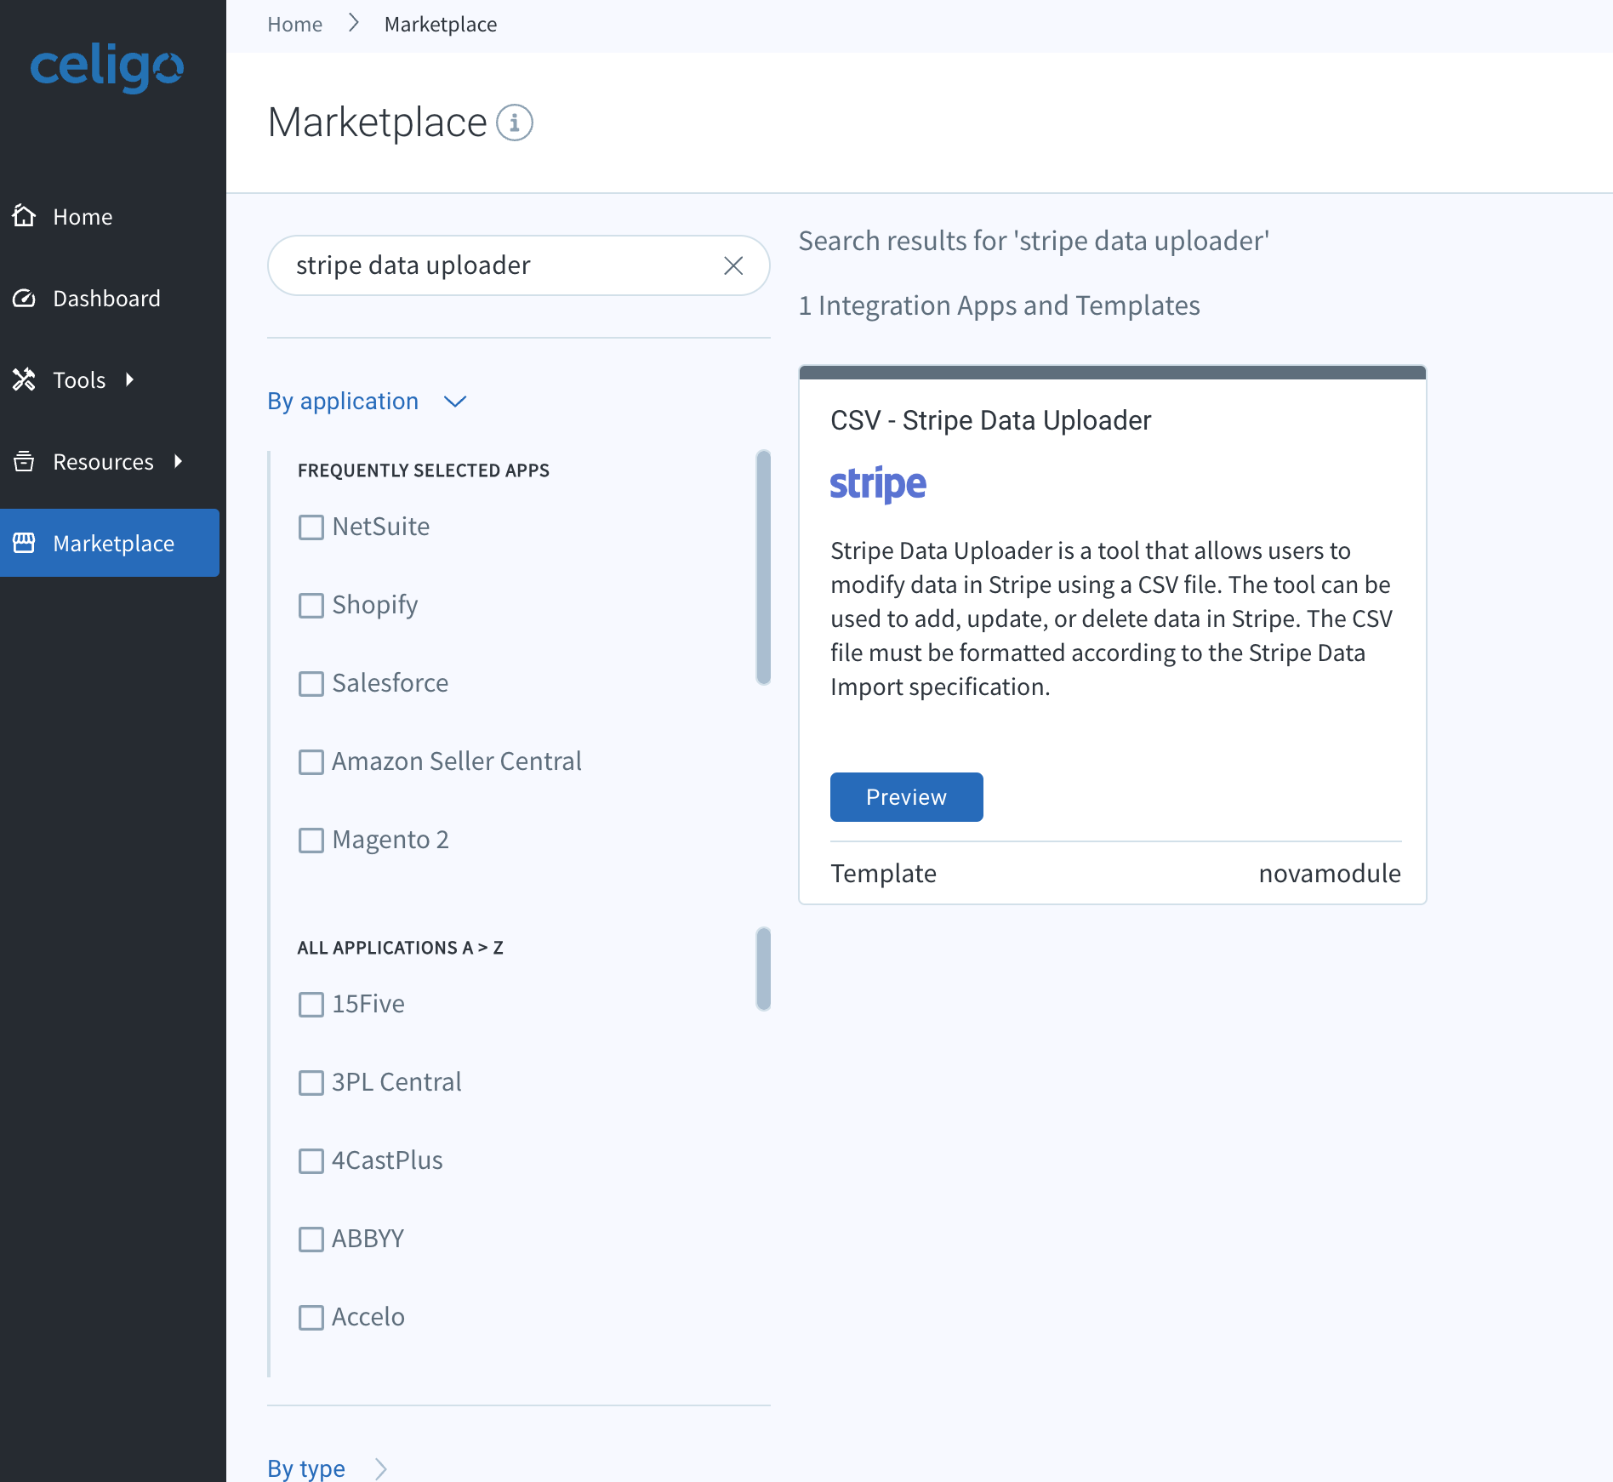The image size is (1613, 1482).
Task: Select Marketplace in sidebar
Action: (x=110, y=543)
